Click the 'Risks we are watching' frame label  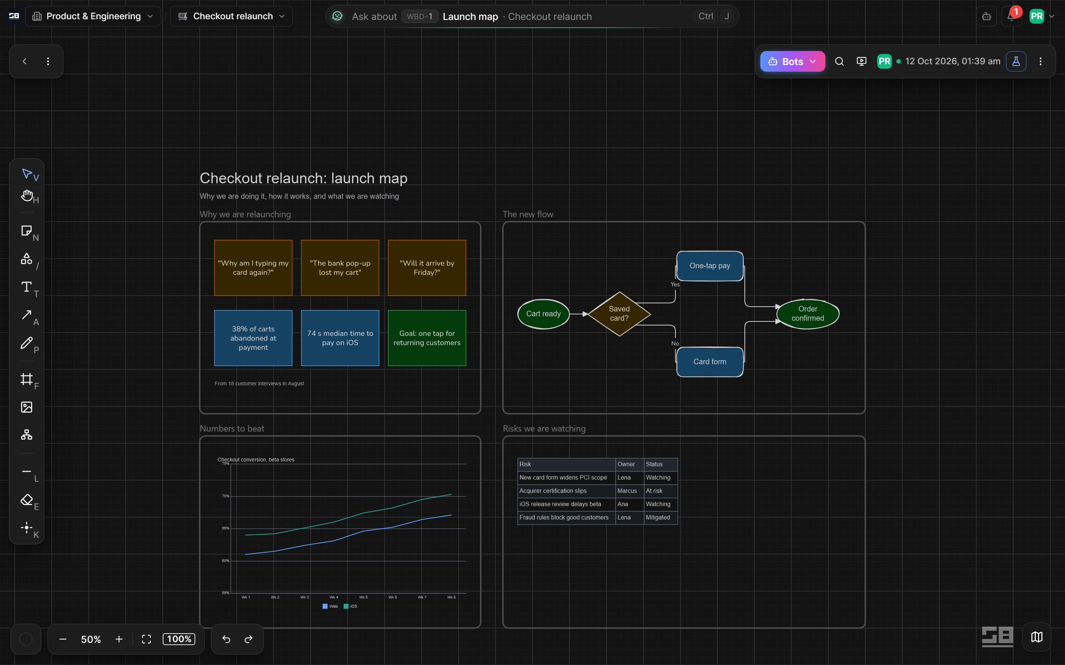coord(544,429)
